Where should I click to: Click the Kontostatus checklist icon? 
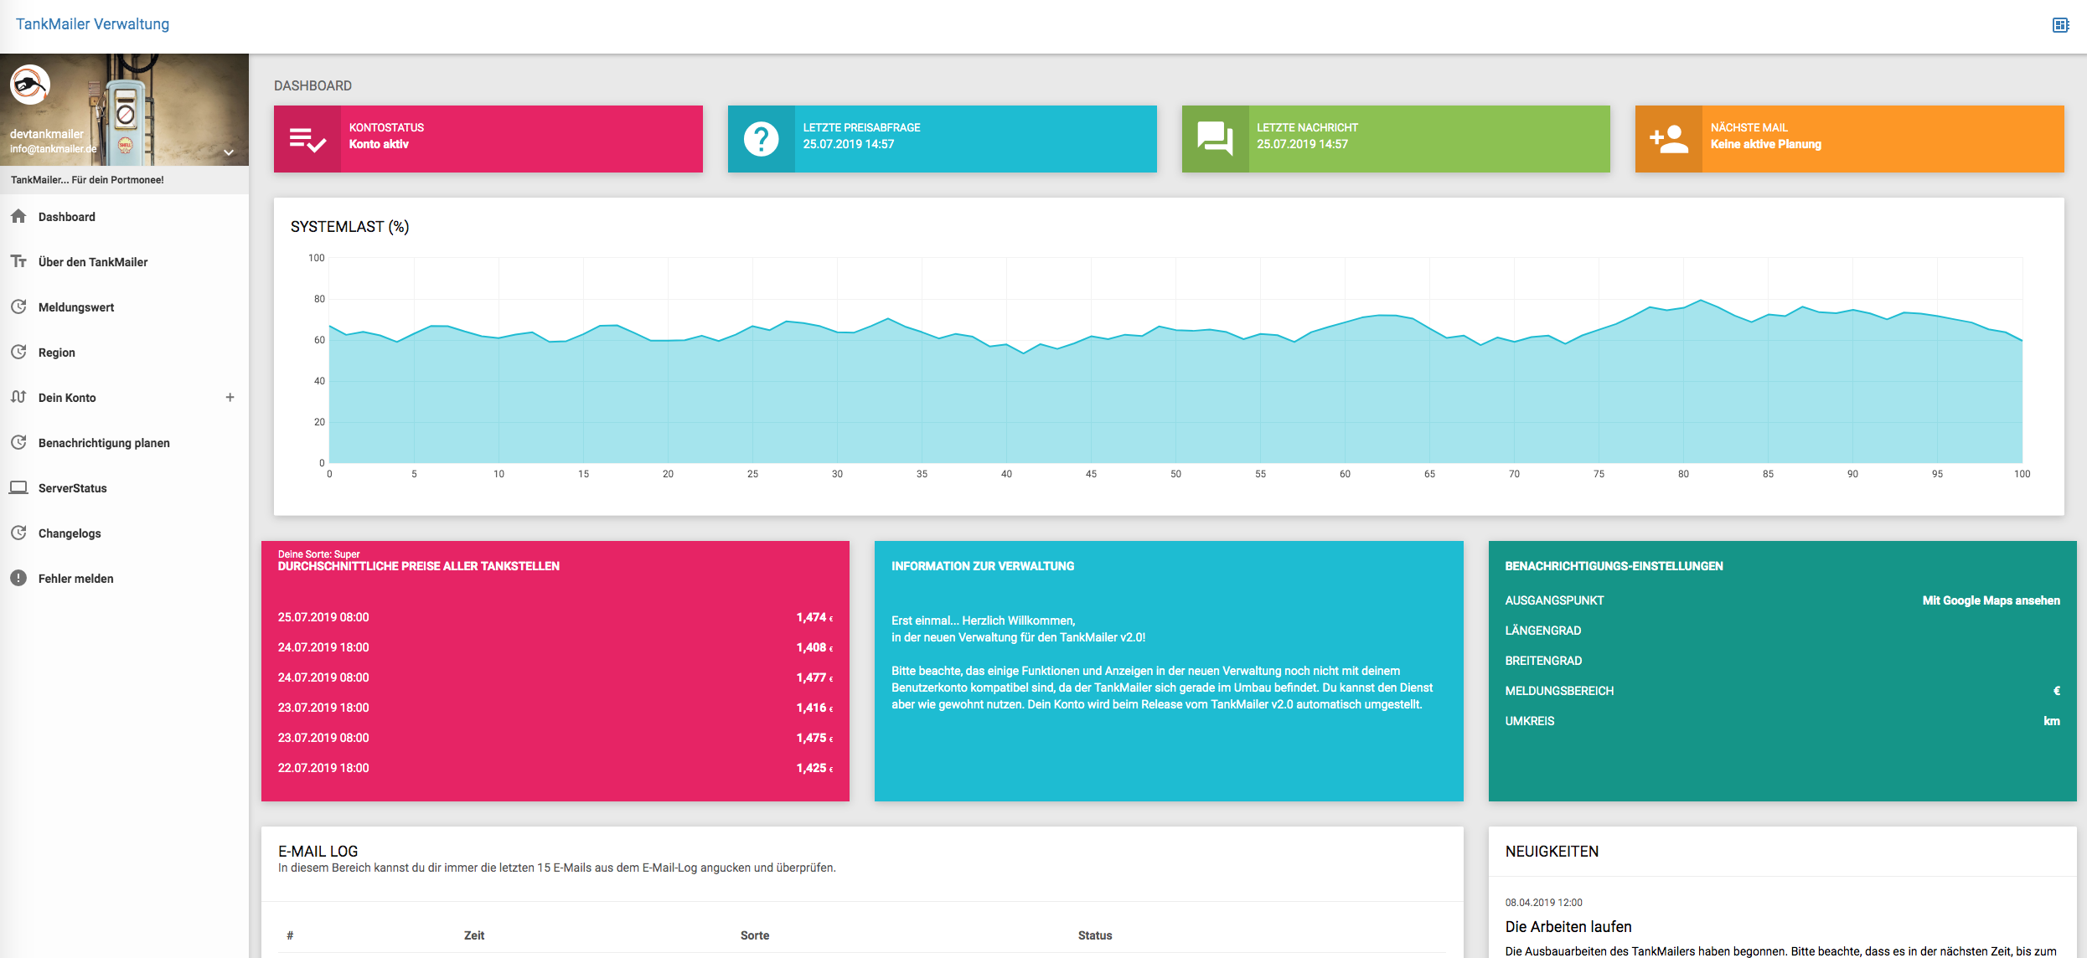tap(307, 139)
